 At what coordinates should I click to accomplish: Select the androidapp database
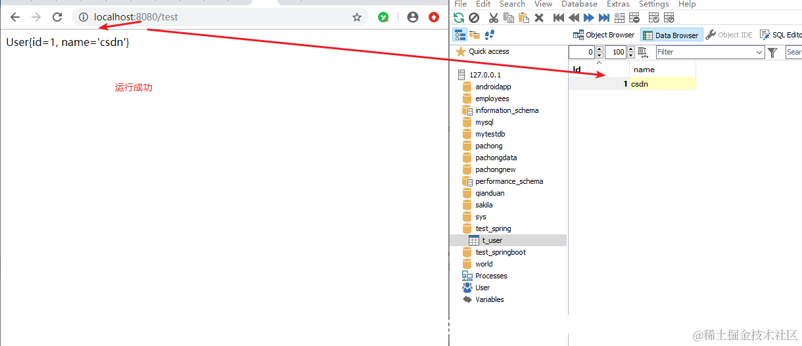(493, 87)
